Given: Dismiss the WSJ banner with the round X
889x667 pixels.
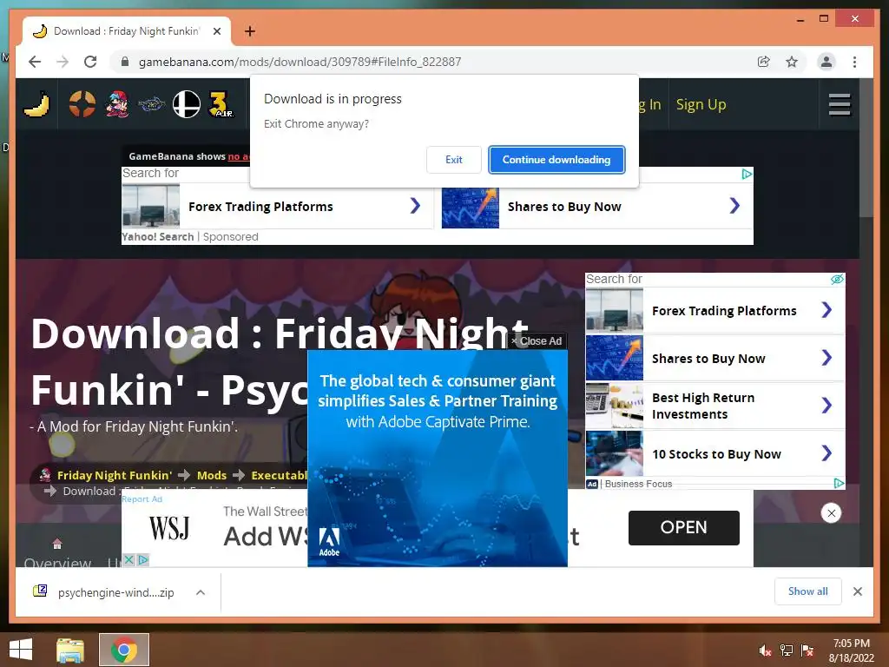Looking at the screenshot, I should (831, 513).
